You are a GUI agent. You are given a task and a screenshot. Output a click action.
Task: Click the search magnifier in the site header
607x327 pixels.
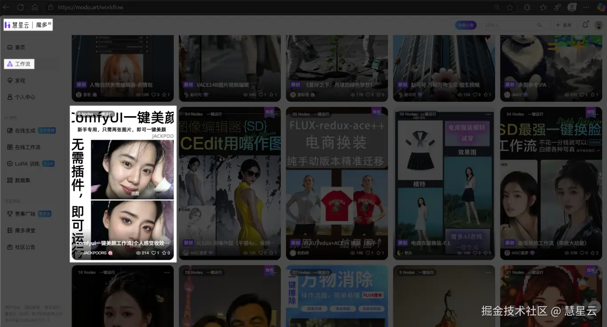pyautogui.click(x=539, y=25)
